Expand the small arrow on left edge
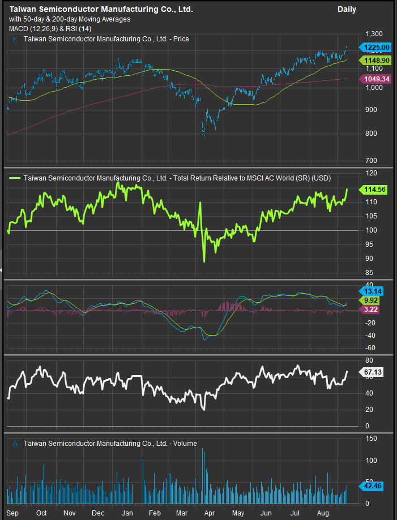 [x=2, y=270]
